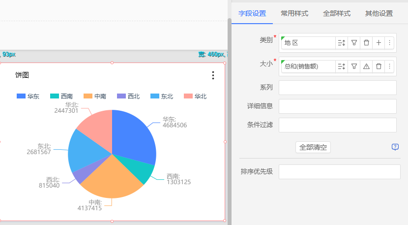Open the filter for 地区 field

tap(354, 43)
